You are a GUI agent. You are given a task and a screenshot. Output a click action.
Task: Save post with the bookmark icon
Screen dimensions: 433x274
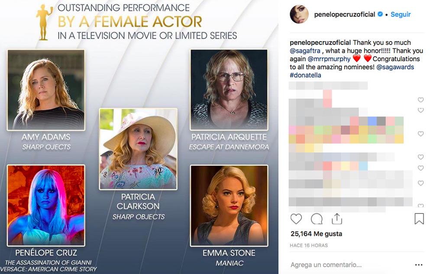point(419,219)
